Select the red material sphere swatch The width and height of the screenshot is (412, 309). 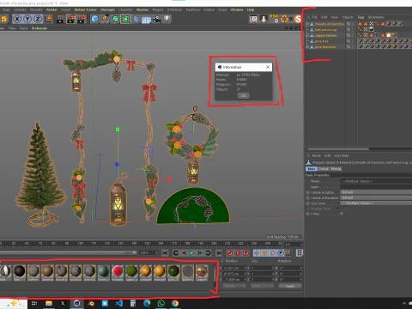pyautogui.click(x=118, y=270)
